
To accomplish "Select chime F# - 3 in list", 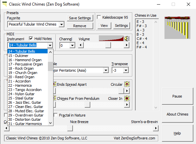I will [x=142, y=26].
